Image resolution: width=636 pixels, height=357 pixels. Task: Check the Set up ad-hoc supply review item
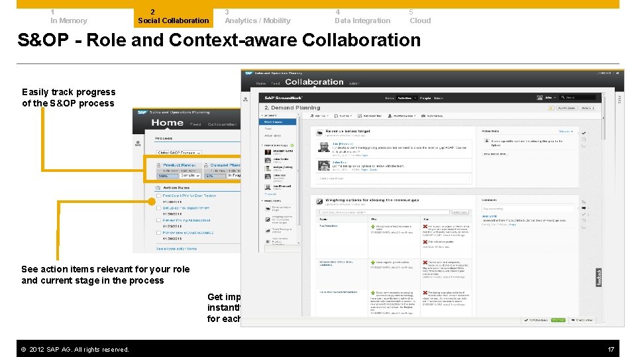(x=158, y=208)
